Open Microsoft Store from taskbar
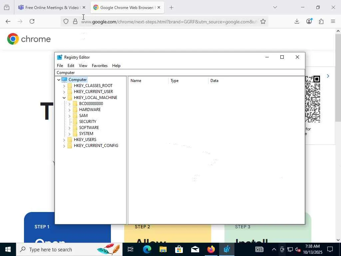 point(179,249)
